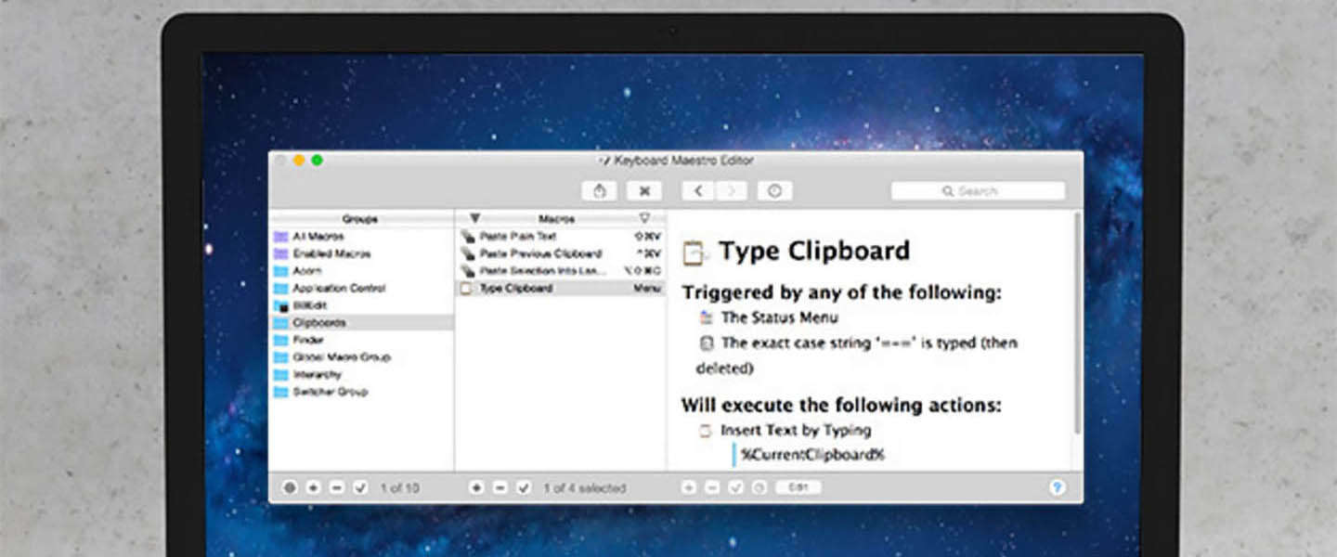Select the Finder group
Image resolution: width=1337 pixels, height=557 pixels.
(361, 340)
